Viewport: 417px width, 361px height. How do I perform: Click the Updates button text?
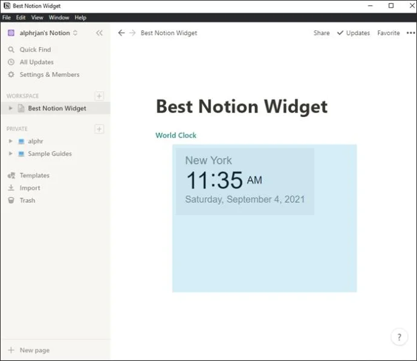click(x=358, y=33)
